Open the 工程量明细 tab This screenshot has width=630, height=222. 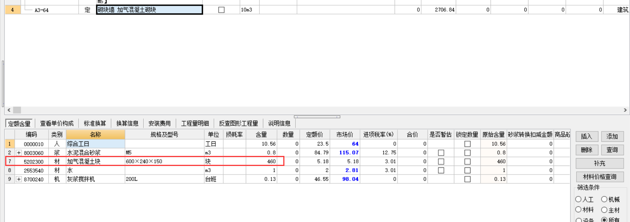coord(195,123)
